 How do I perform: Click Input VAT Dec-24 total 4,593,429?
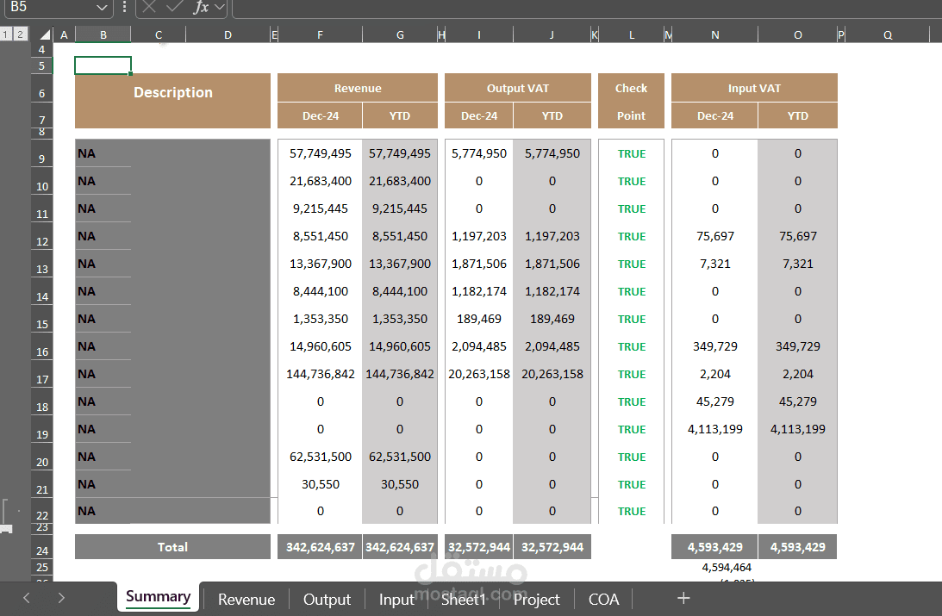pos(715,547)
